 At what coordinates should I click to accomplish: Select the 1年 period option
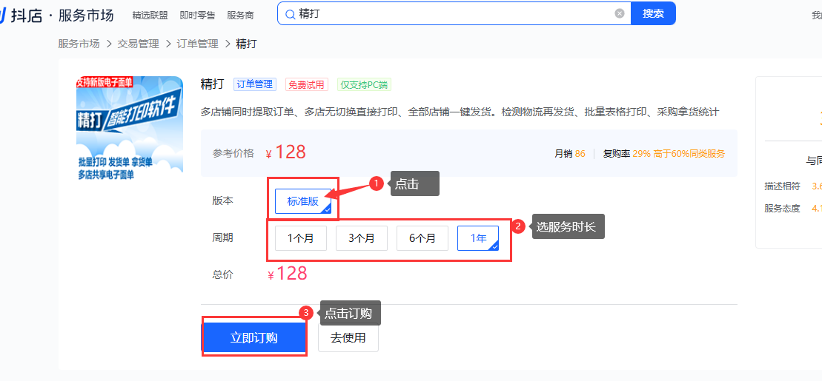pos(478,238)
